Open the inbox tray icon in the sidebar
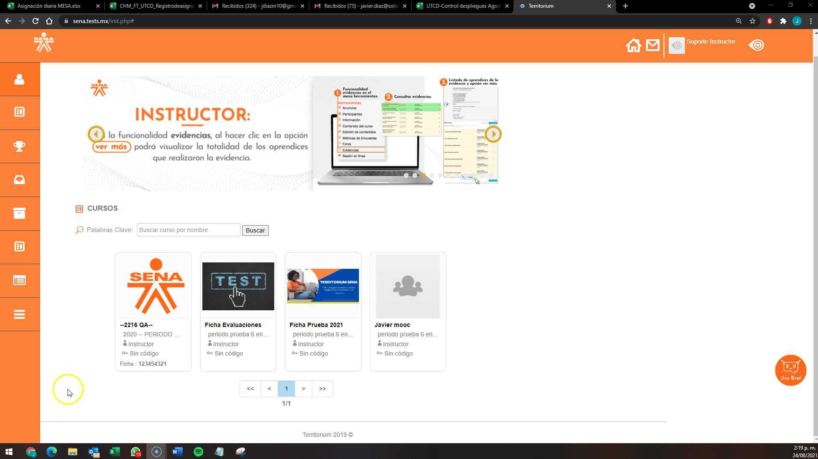818x459 pixels. [x=20, y=179]
